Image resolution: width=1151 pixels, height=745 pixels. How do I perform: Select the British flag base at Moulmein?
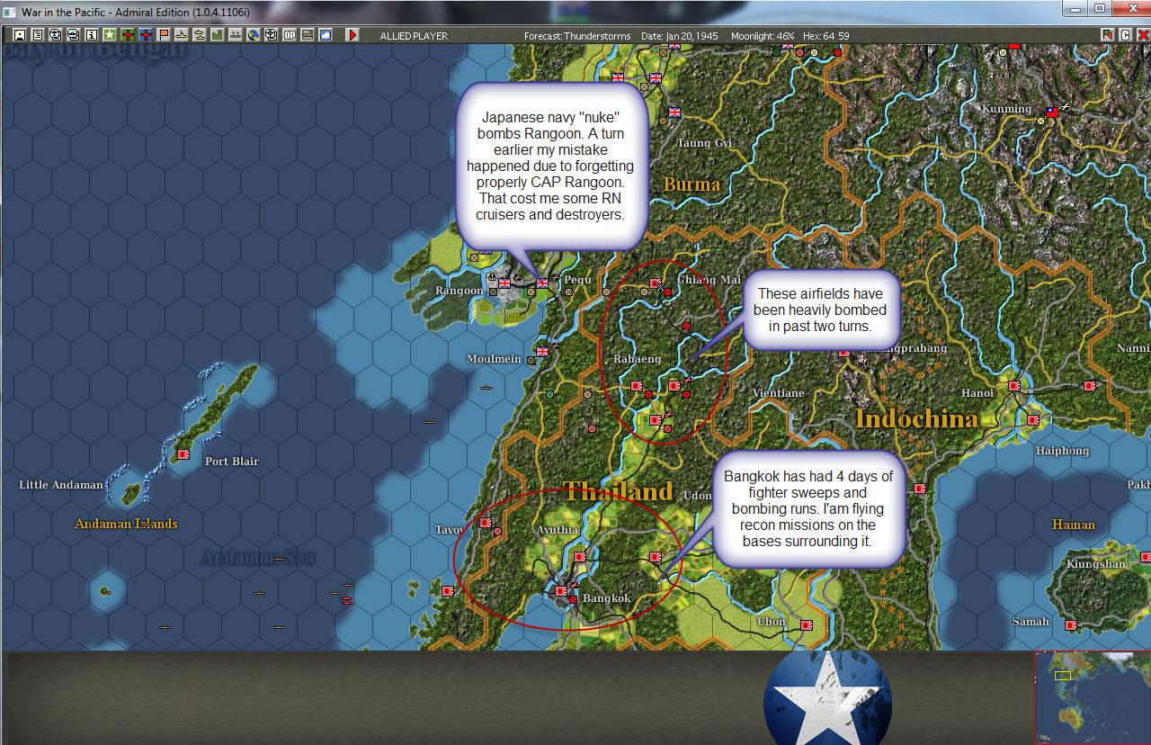[x=542, y=351]
